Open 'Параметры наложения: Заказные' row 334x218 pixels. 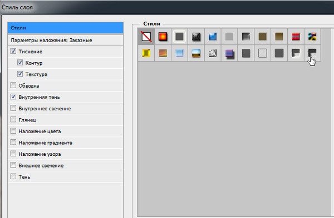click(x=65, y=40)
